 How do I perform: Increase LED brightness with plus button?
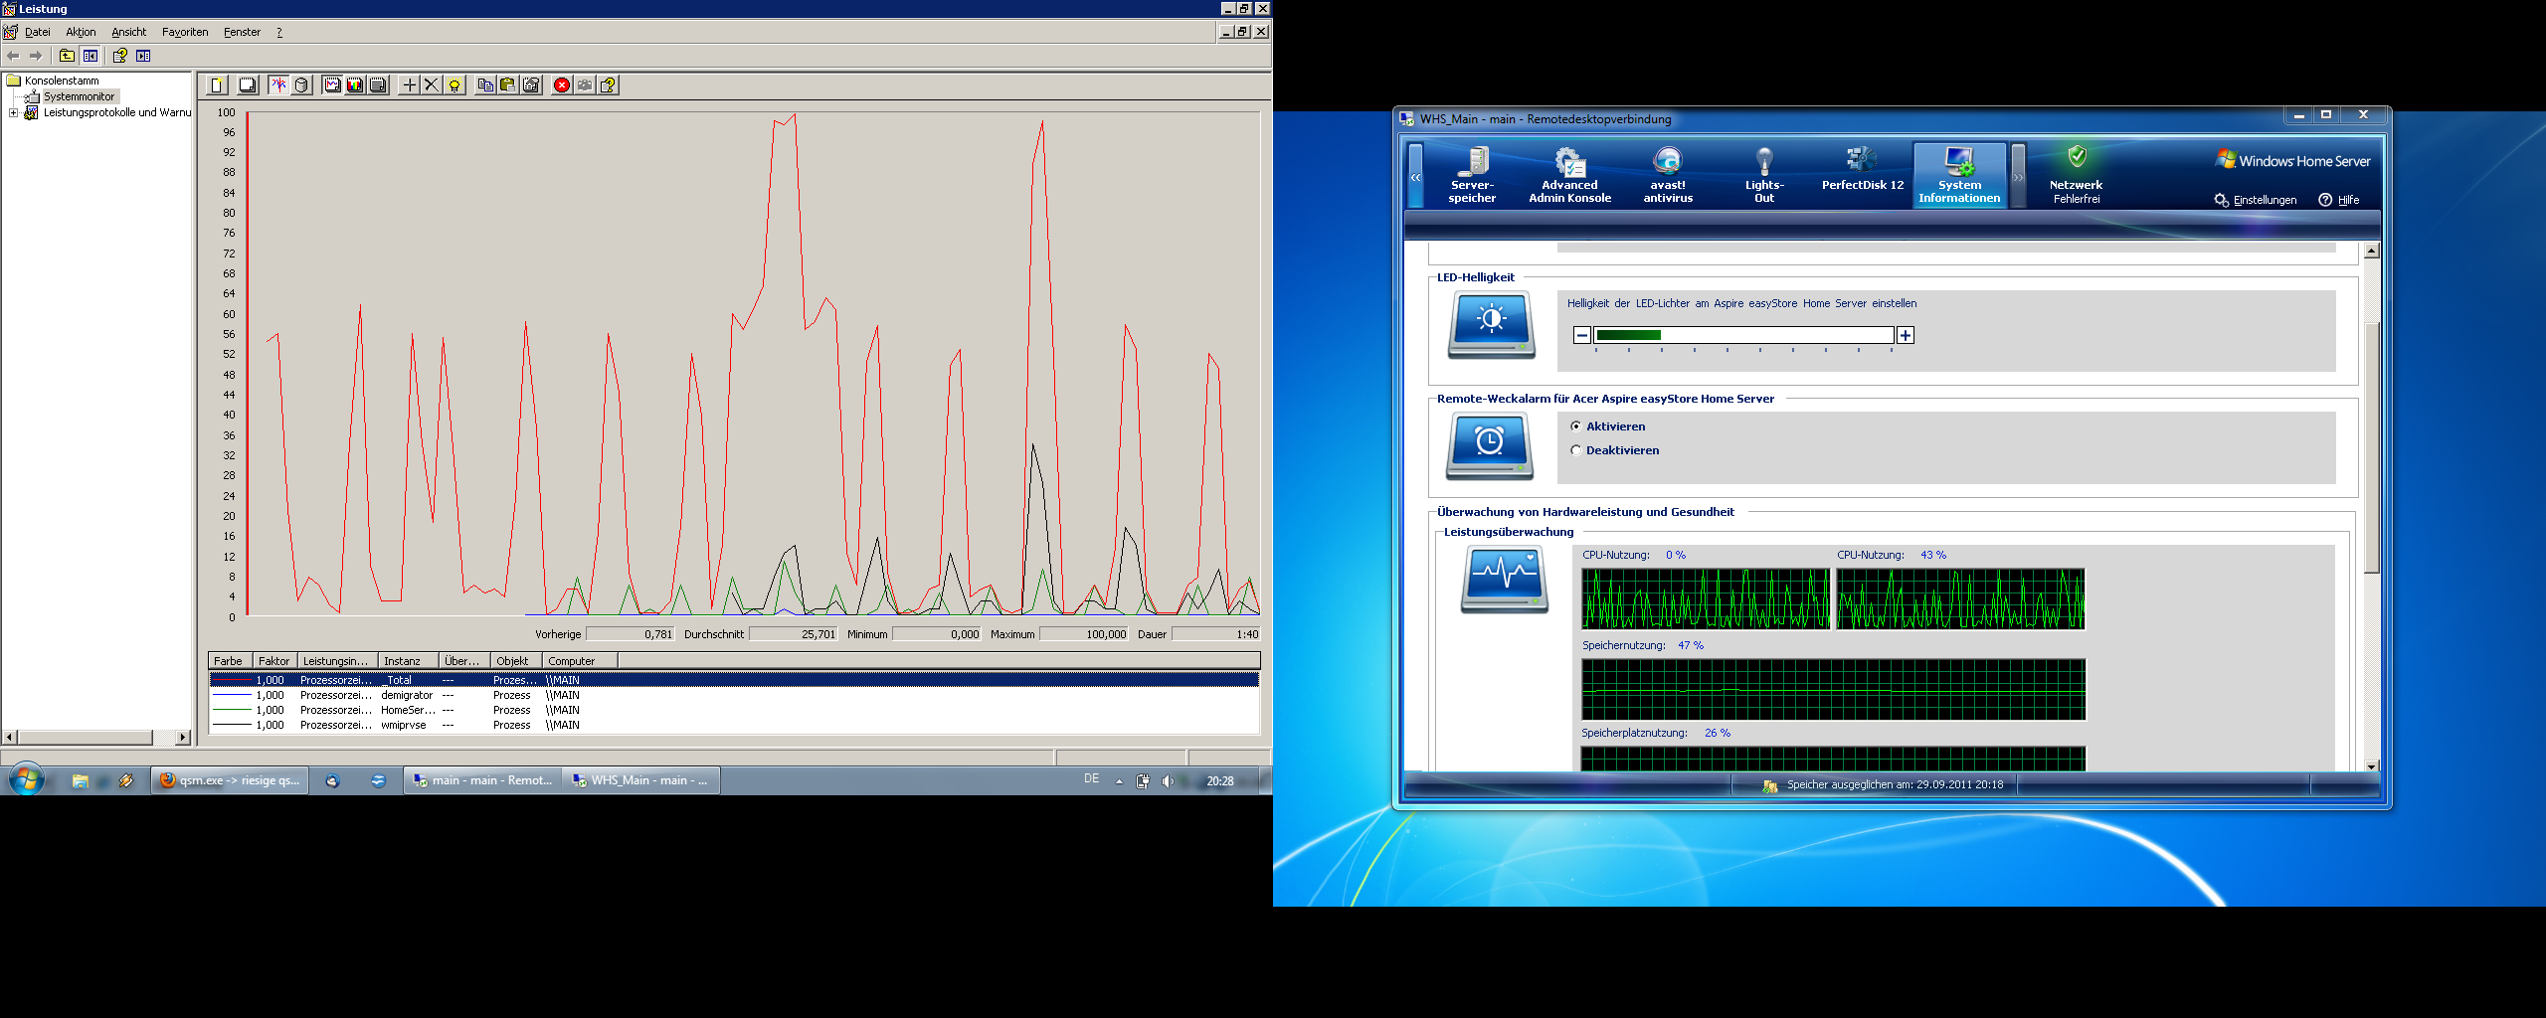point(1905,336)
